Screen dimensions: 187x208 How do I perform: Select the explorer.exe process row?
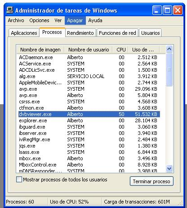pos(89,120)
